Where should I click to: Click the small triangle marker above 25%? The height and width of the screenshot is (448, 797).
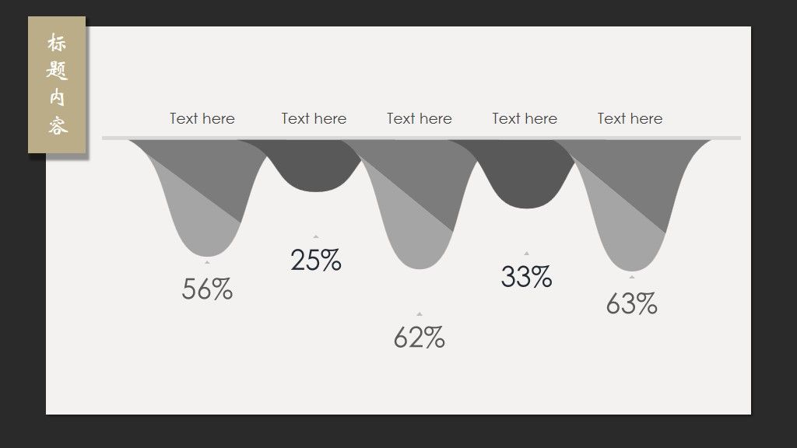click(x=316, y=236)
